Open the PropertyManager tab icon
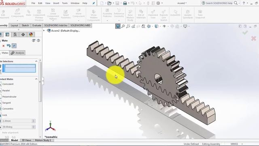 tap(7, 34)
